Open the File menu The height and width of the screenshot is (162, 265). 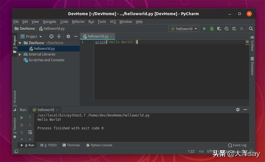click(16, 22)
